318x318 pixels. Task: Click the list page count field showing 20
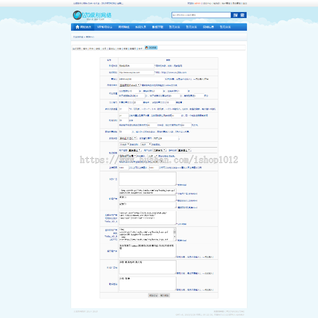point(138,103)
